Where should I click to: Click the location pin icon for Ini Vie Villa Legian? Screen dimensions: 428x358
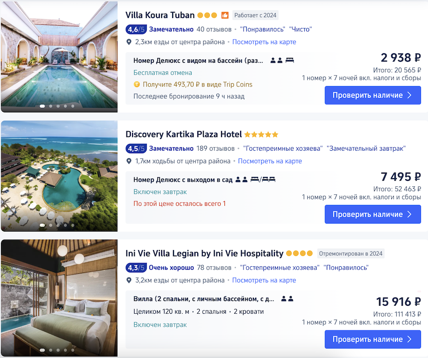pos(129,281)
